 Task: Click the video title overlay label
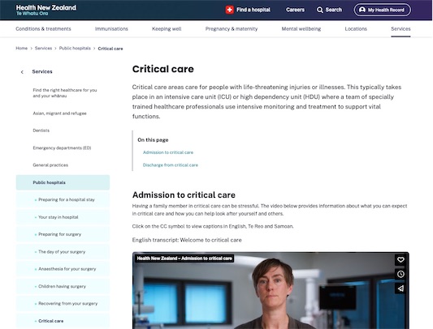[x=184, y=258]
